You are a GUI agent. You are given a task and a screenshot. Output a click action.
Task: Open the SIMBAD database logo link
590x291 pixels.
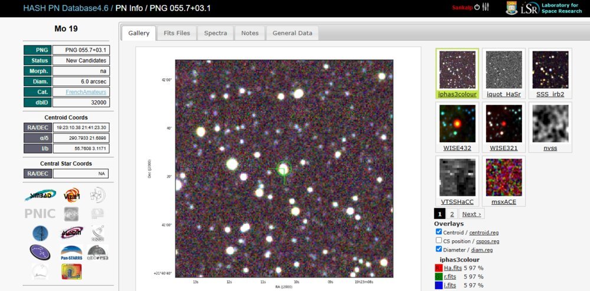40,195
